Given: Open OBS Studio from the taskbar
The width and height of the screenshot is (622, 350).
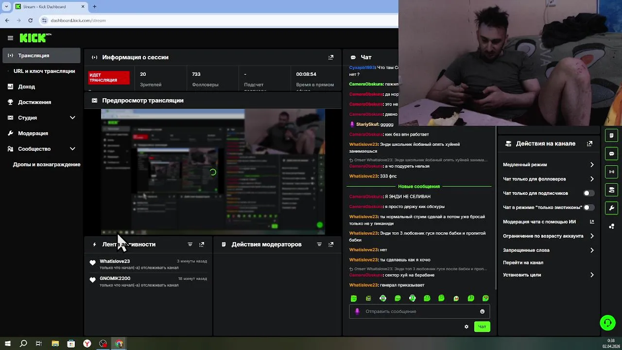Looking at the screenshot, I should point(103,344).
